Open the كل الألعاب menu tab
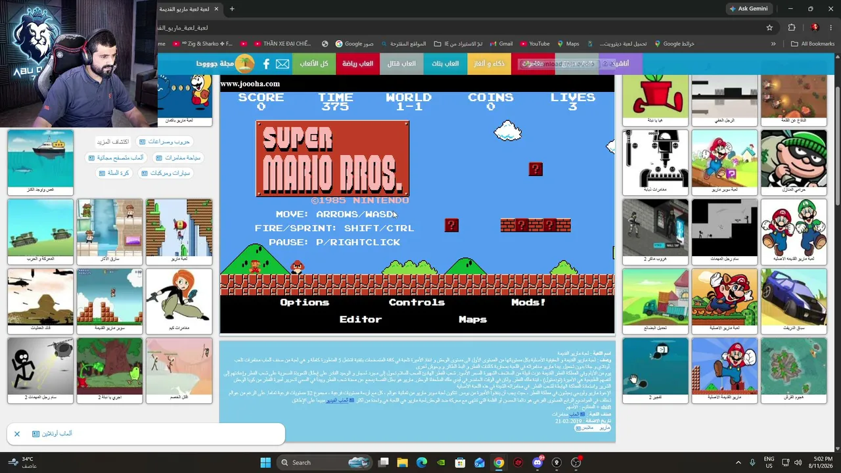 (x=314, y=64)
